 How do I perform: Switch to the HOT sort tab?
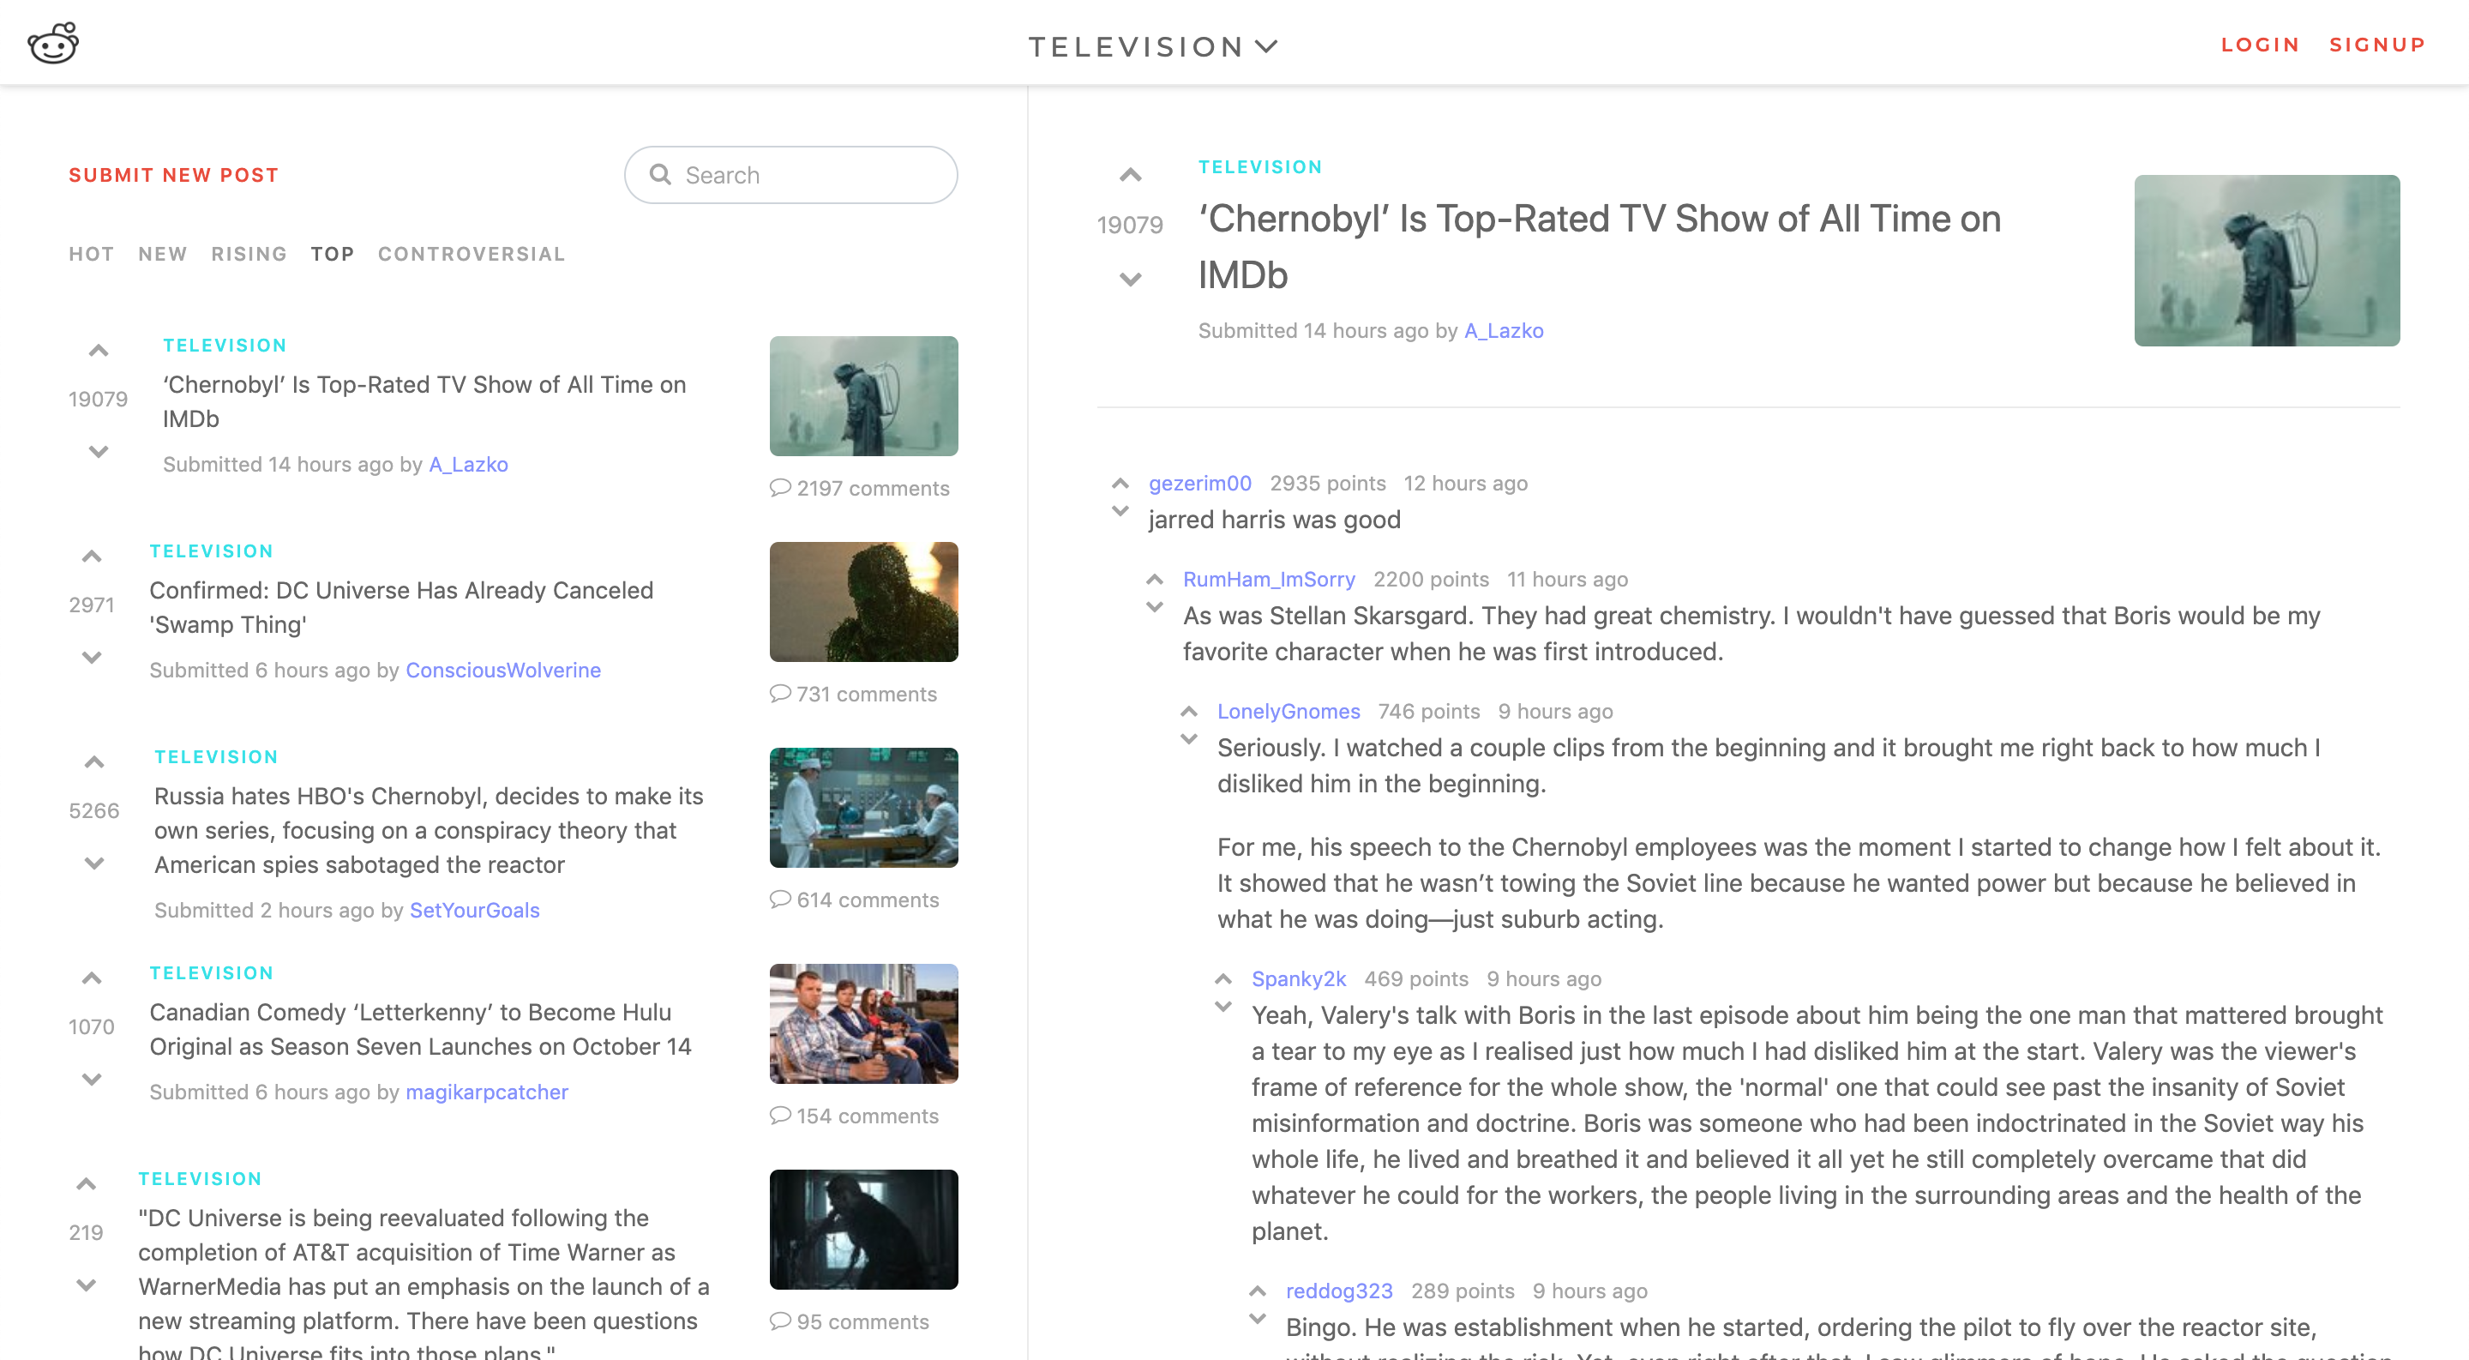91,254
